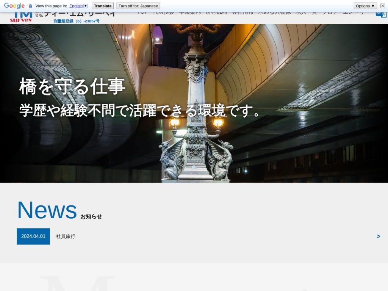
Task: Click the 2024.04.01 news date badge
Action: [33, 236]
